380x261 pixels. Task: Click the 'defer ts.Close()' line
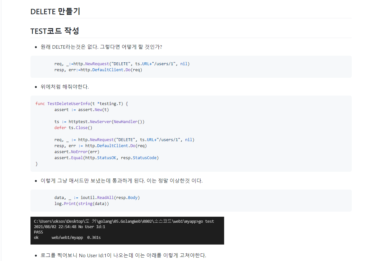[73, 128]
